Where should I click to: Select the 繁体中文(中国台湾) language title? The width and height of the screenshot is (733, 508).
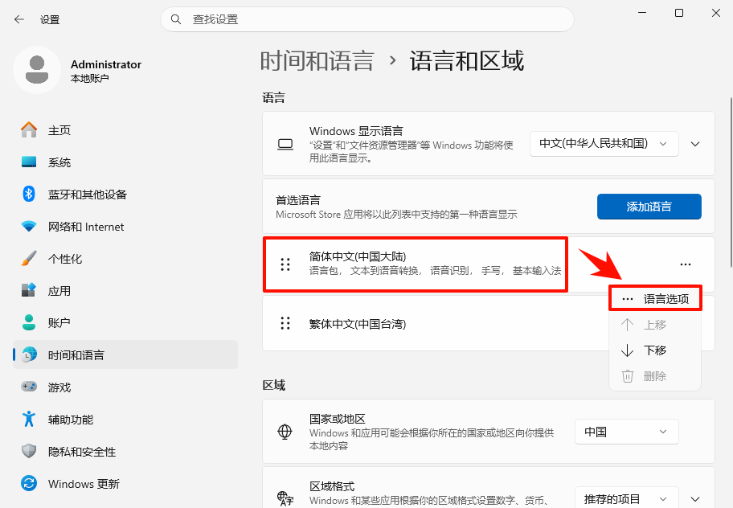(358, 323)
